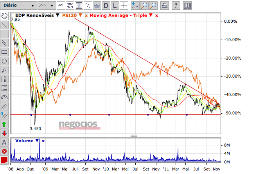
Task: Click the 8M volume axis label
Action: coord(227,145)
